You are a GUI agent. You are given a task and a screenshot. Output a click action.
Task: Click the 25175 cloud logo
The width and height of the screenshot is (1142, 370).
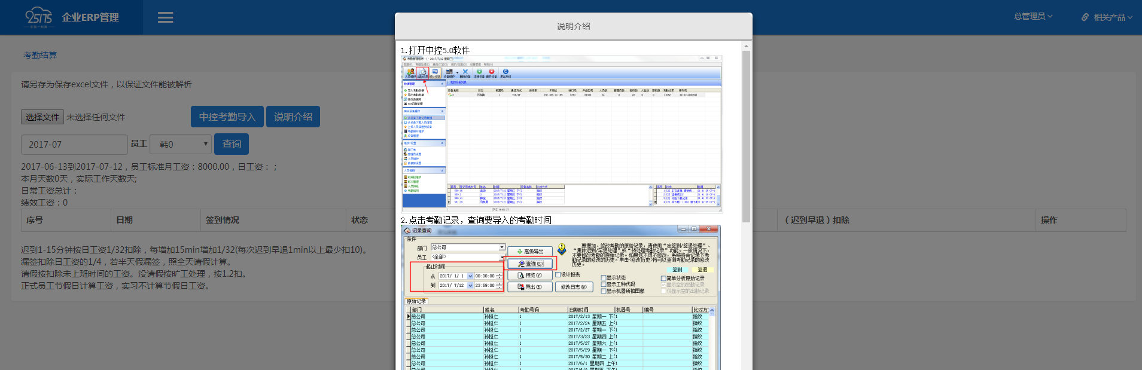[x=39, y=17]
